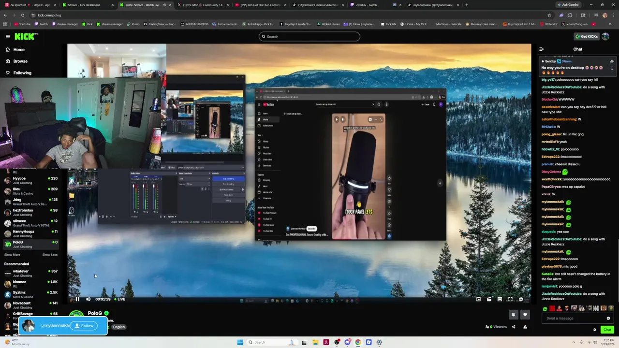Image resolution: width=619 pixels, height=348 pixels.
Task: Select PoloG channel in sidebar
Action: coord(32,245)
